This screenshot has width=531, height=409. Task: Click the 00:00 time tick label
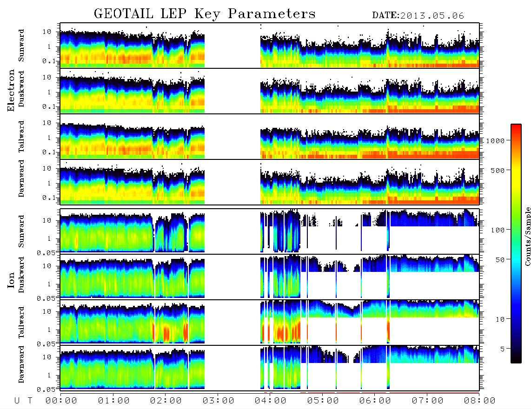pos(61,401)
